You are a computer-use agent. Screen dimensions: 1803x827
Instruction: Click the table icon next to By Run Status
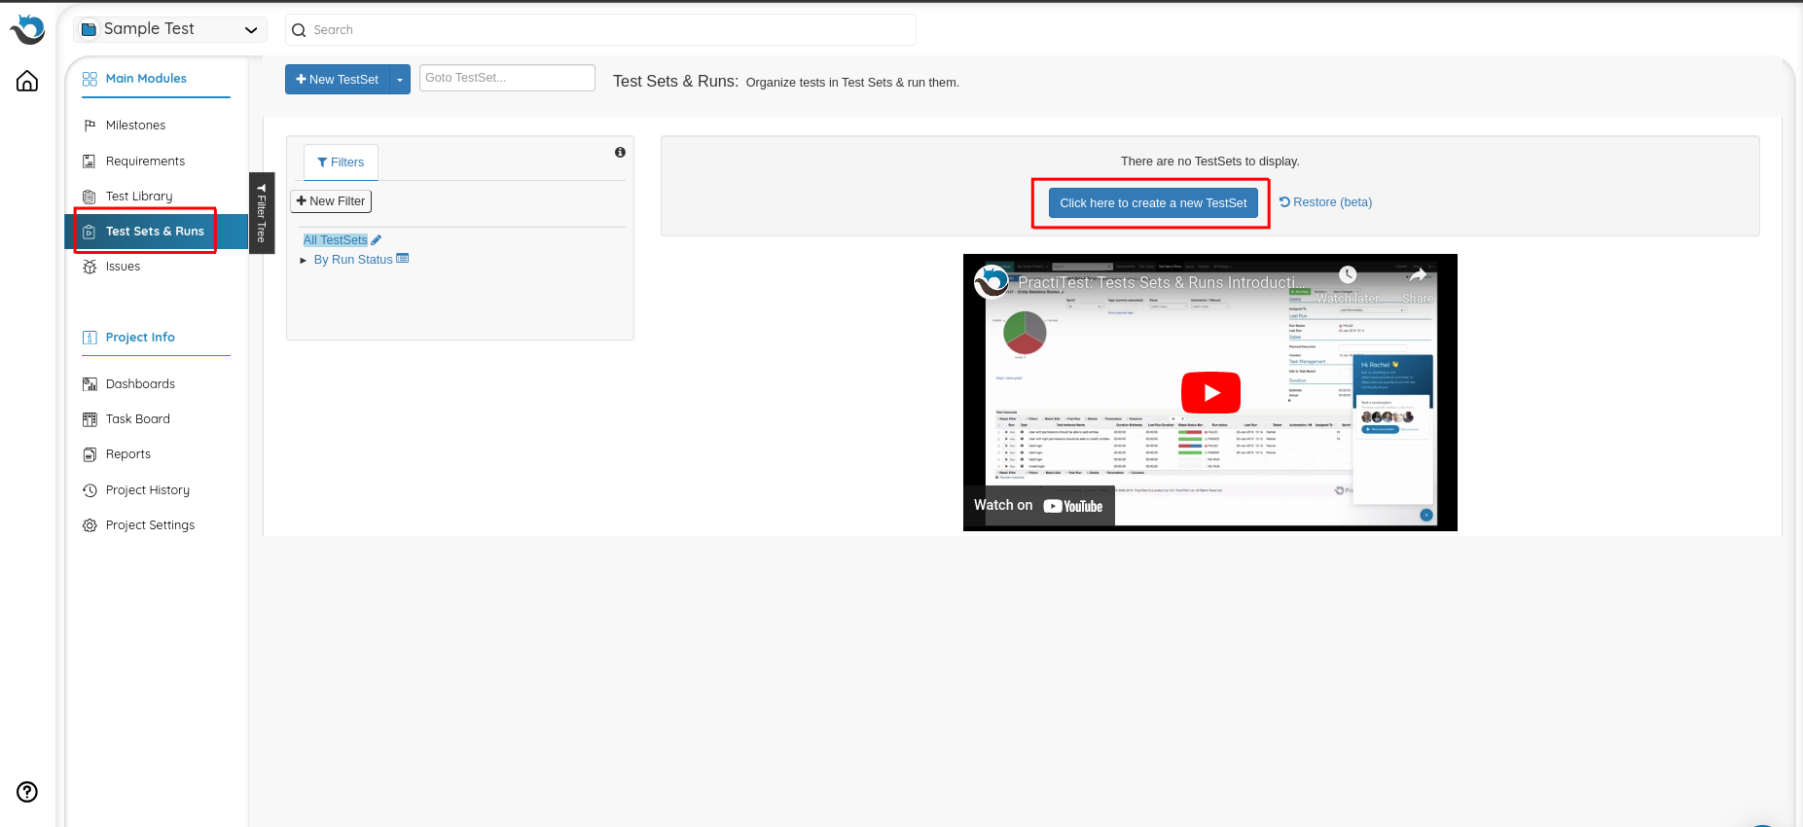tap(403, 259)
